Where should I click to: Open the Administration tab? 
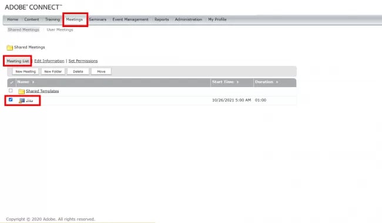click(x=188, y=19)
